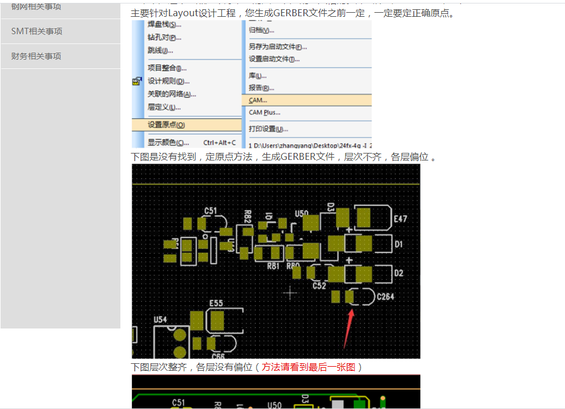Image resolution: width=565 pixels, height=409 pixels.
Task: Open 财务相关事项 sidebar link
Action: tap(36, 56)
